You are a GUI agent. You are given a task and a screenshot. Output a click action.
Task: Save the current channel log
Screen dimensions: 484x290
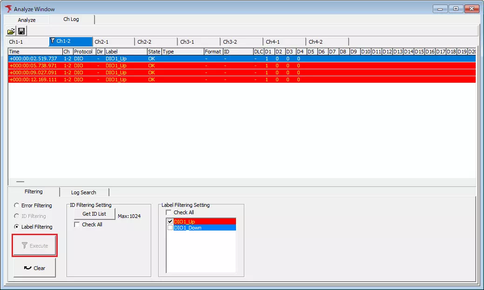21,31
